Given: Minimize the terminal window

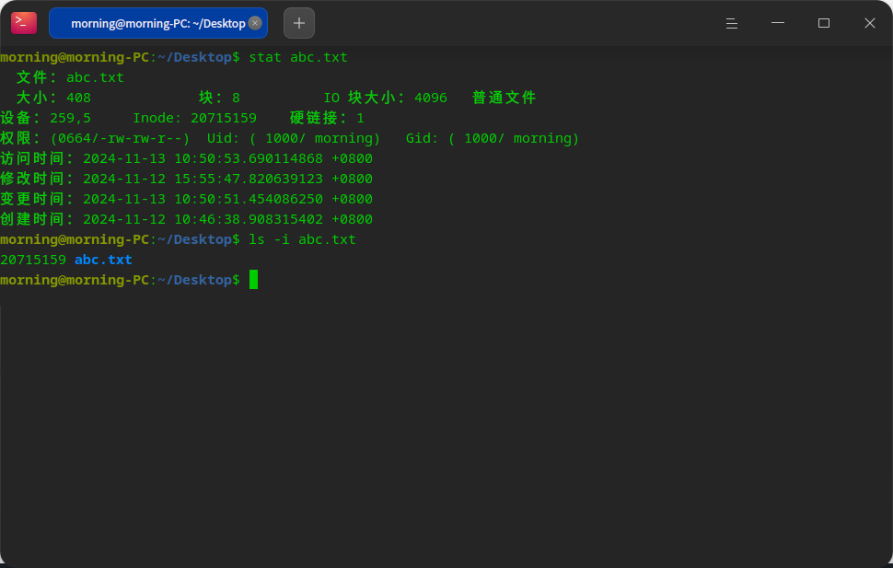Looking at the screenshot, I should (778, 23).
